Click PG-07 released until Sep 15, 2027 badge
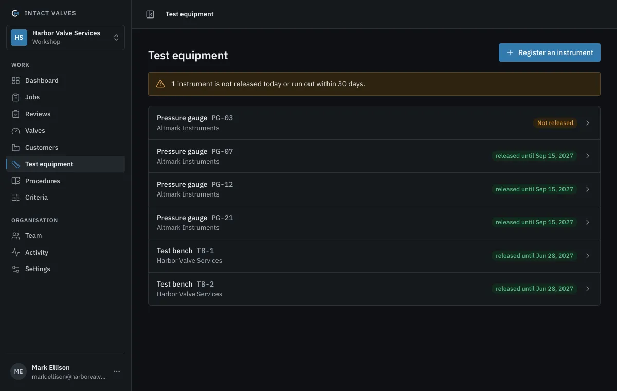The width and height of the screenshot is (617, 391). pyautogui.click(x=534, y=156)
